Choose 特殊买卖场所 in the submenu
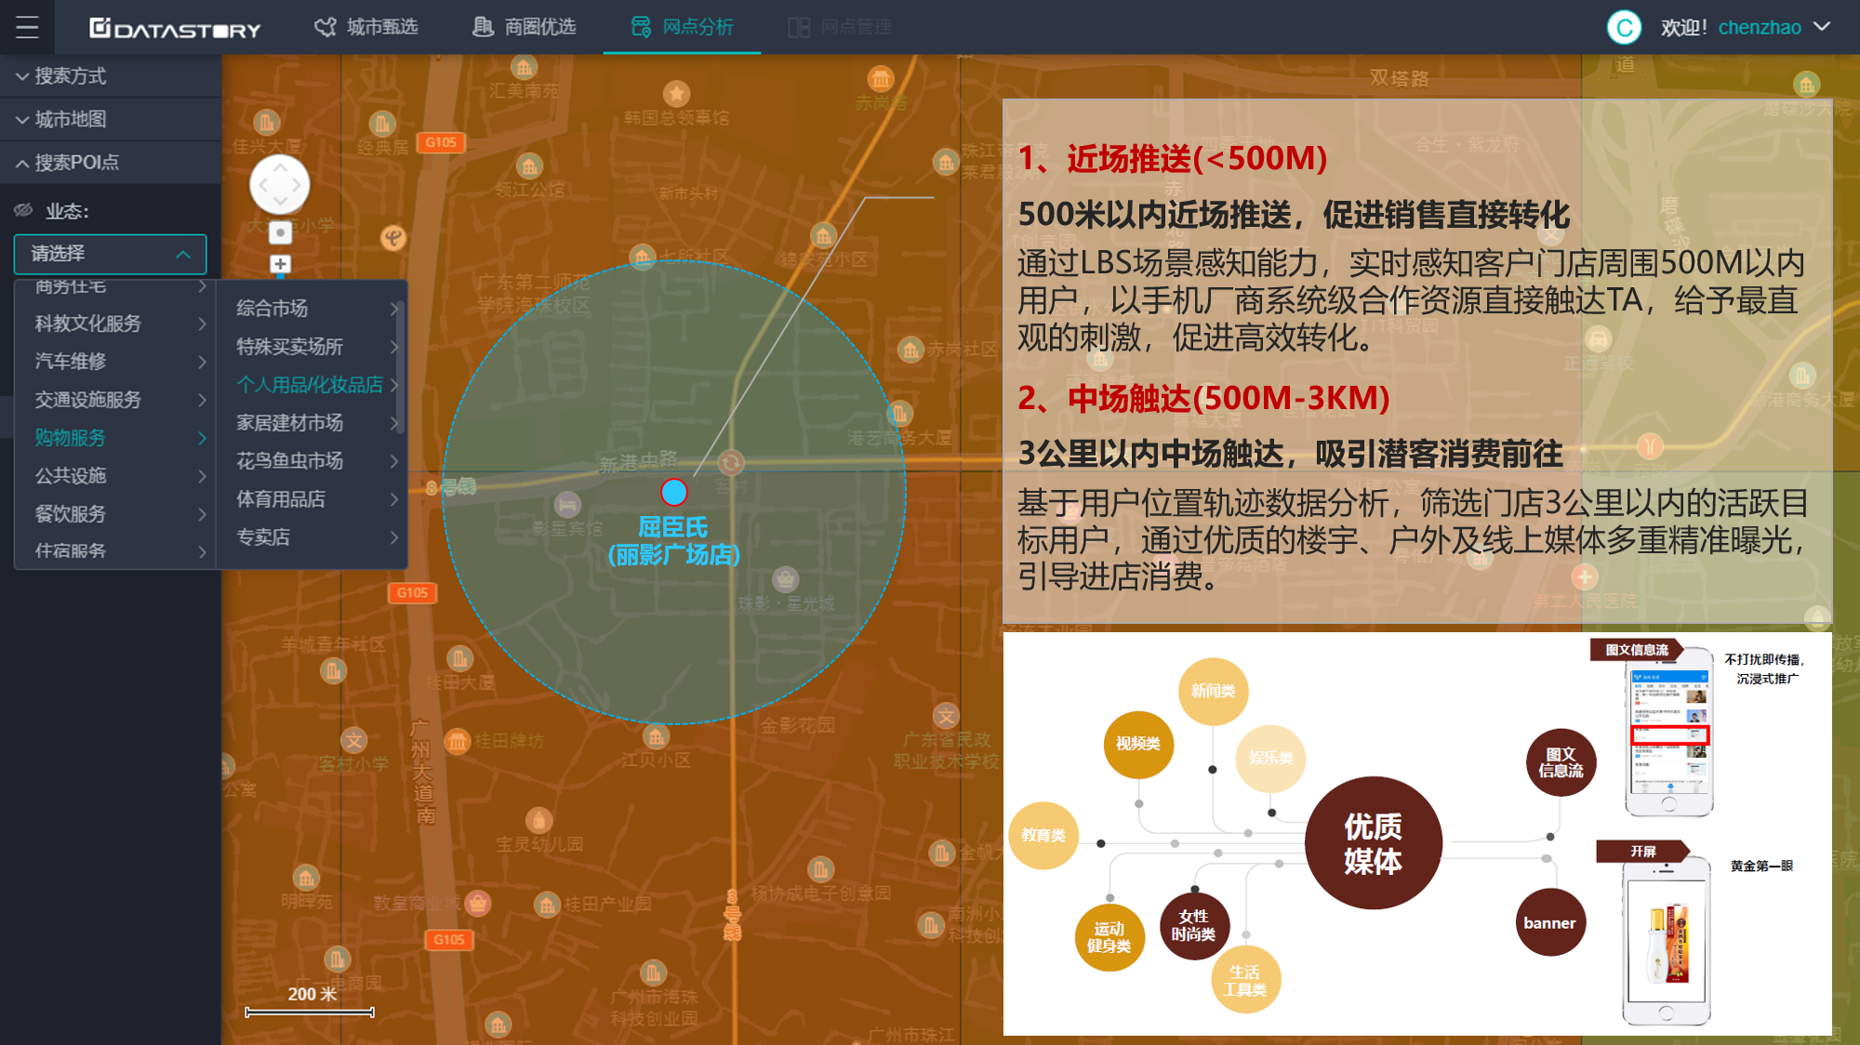Image resolution: width=1860 pixels, height=1045 pixels. [x=312, y=347]
